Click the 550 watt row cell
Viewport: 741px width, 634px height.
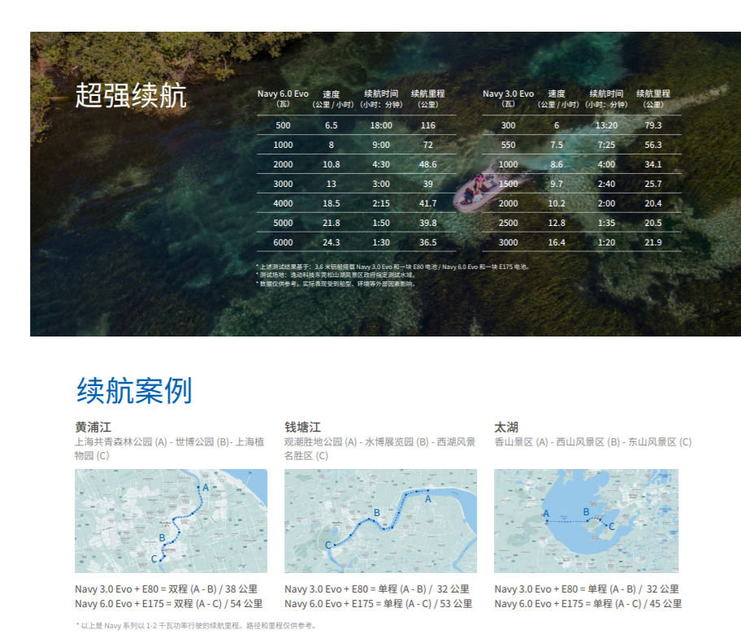[508, 145]
